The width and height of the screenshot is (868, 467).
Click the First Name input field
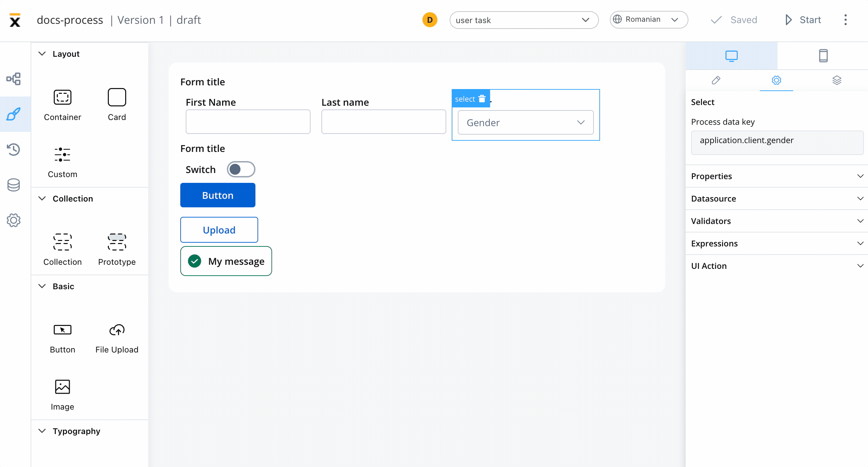click(248, 122)
